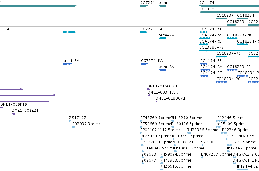Click the CG7271-PA protein bar
Image resolution: width=259 pixels, height=171 pixels.
144,64
